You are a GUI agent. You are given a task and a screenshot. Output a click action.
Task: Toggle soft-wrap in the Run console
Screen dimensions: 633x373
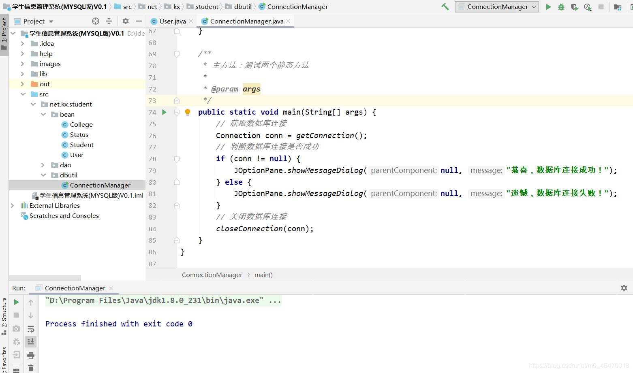coord(31,328)
